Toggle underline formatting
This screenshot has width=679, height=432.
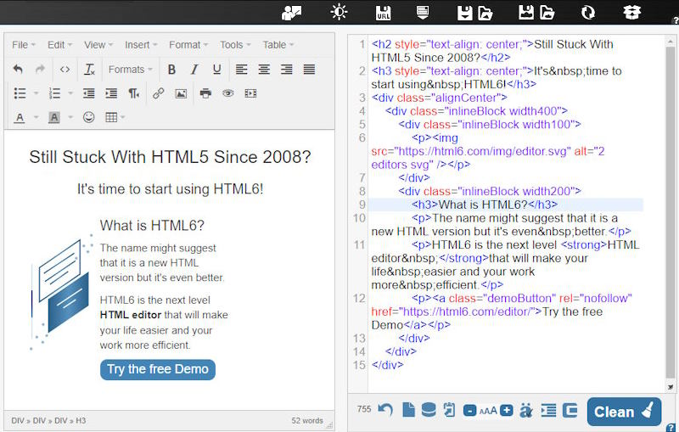point(217,70)
